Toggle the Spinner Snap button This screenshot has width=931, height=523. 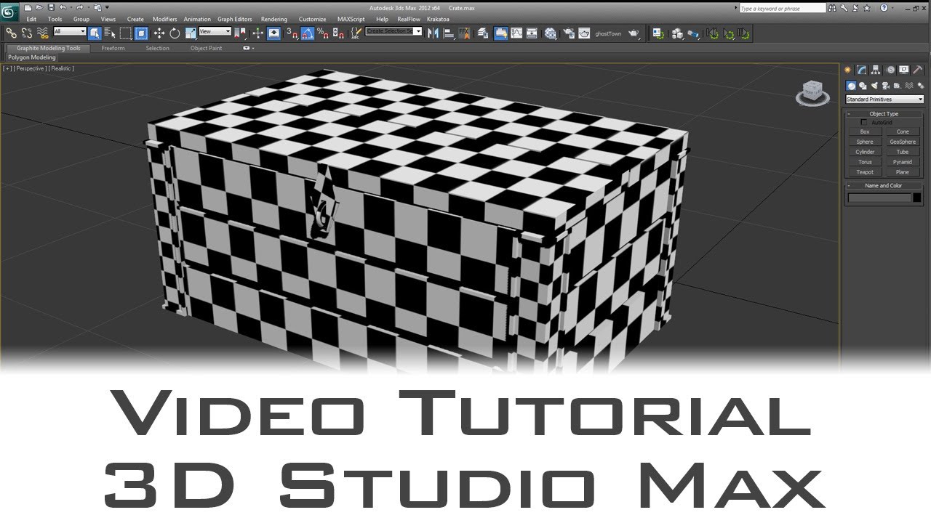(337, 33)
